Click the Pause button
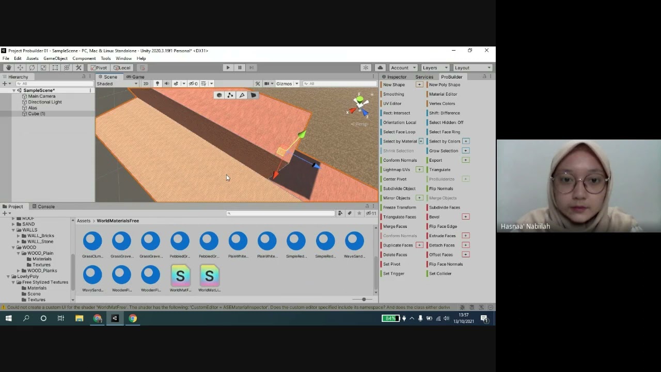661x372 pixels. coord(240,68)
